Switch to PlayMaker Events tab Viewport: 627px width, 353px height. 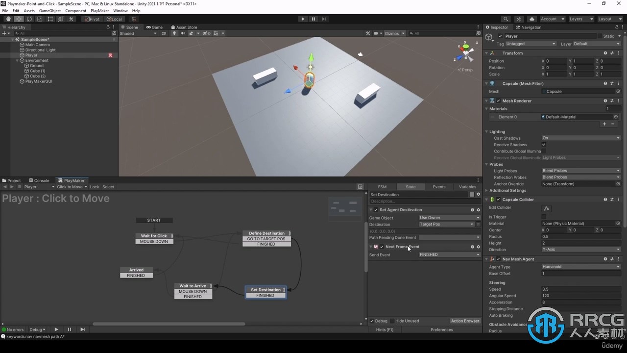pyautogui.click(x=439, y=187)
